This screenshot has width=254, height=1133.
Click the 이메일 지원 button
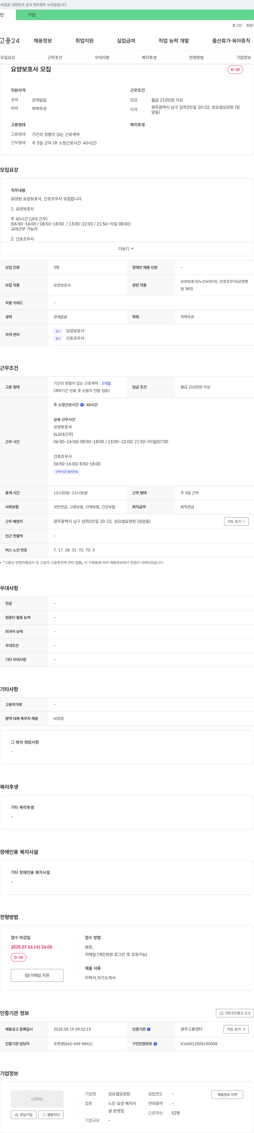click(x=37, y=975)
